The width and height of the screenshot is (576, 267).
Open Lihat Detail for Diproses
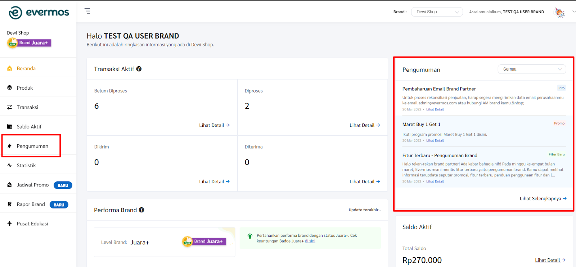(365, 125)
